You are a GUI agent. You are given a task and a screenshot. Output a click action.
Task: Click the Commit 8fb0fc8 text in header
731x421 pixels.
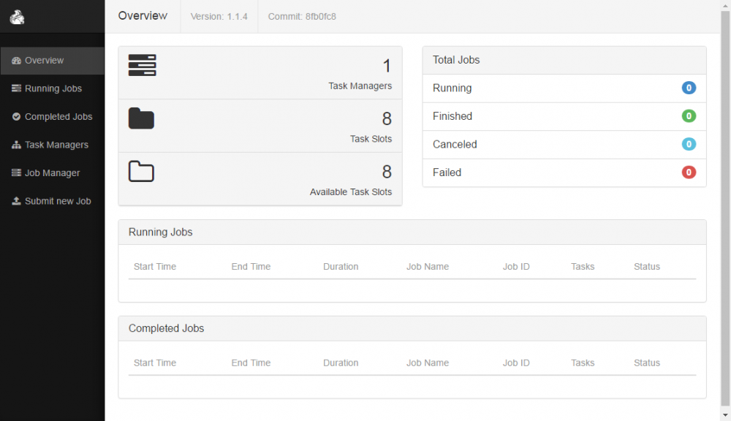[x=302, y=16]
